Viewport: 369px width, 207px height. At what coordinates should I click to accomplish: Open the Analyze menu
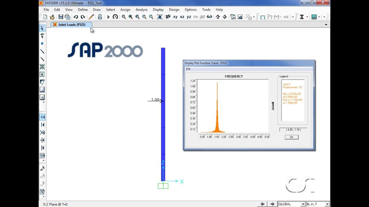click(x=142, y=9)
